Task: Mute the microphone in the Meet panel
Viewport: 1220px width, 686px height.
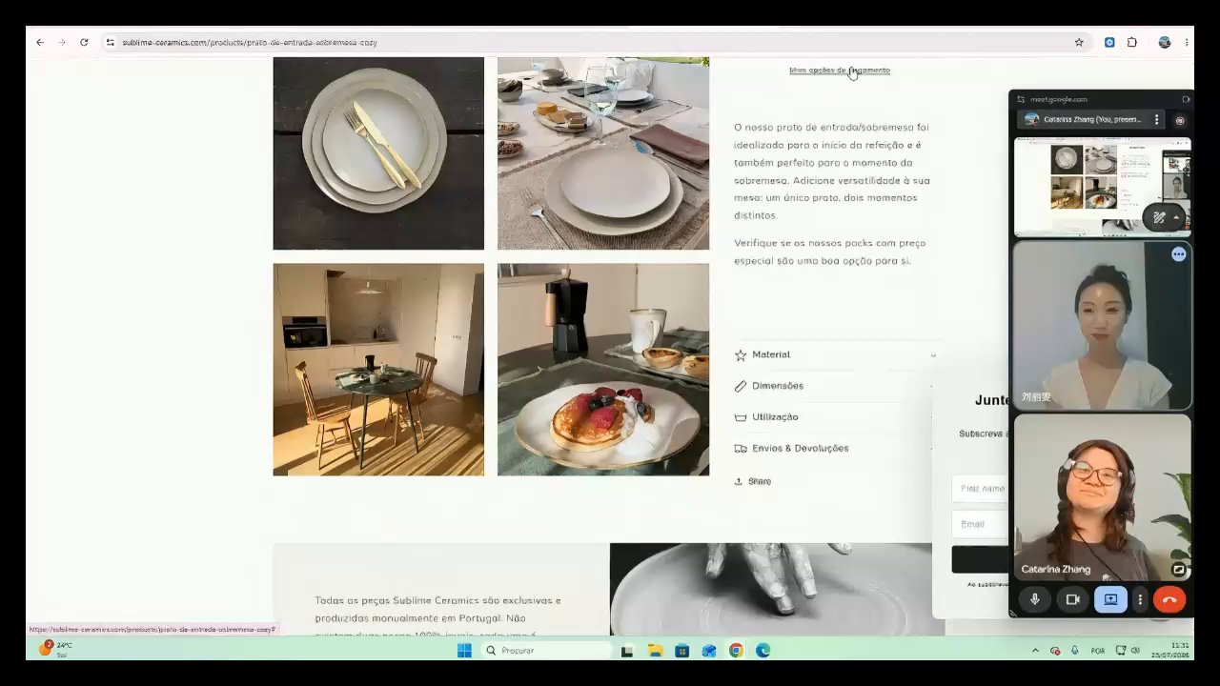Action: click(1035, 599)
